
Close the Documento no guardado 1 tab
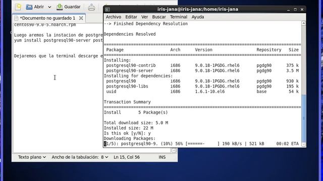click(81, 18)
